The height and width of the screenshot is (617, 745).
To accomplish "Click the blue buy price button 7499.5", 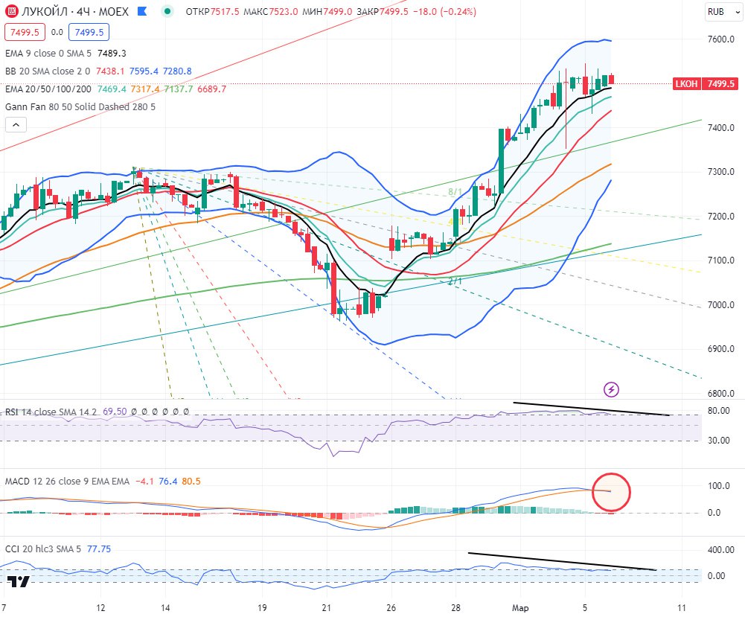I will click(89, 32).
